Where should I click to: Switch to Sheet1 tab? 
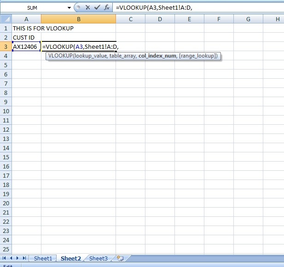[43, 258]
